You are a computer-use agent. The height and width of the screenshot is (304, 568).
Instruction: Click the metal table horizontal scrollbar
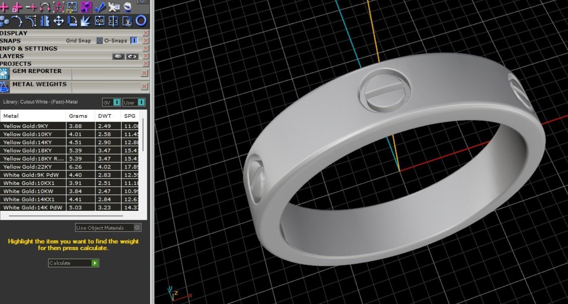click(66, 216)
